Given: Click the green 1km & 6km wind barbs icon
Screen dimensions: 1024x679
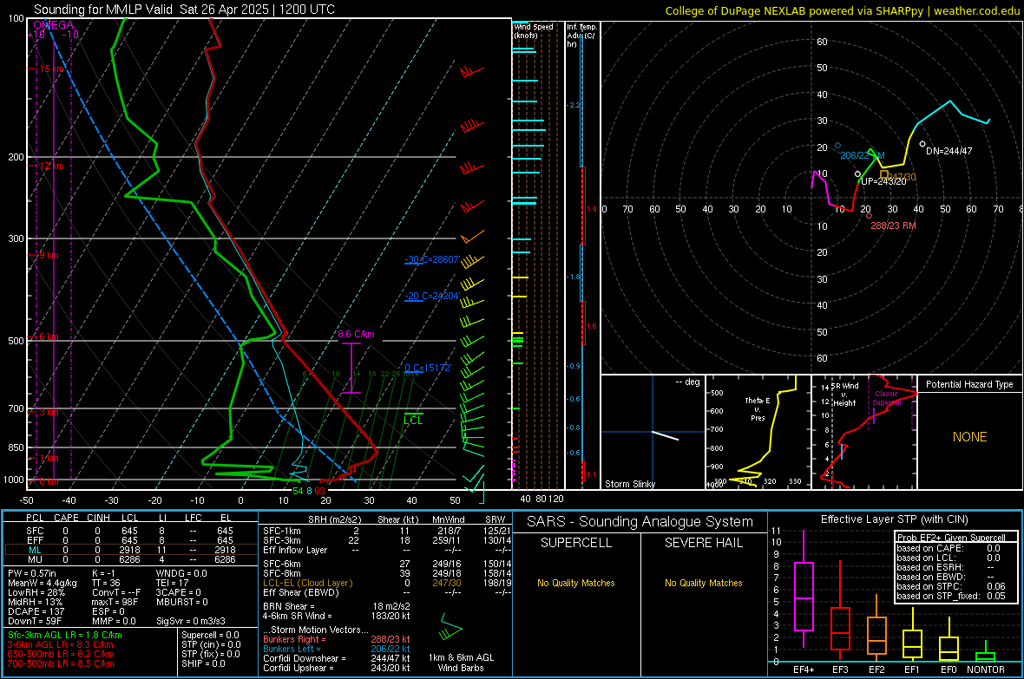Looking at the screenshot, I should (x=450, y=627).
